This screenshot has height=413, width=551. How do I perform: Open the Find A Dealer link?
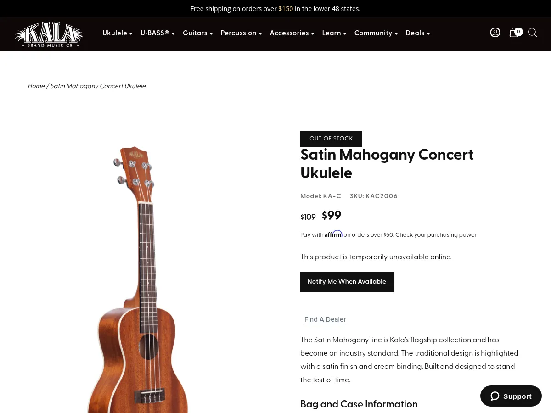coord(325,319)
